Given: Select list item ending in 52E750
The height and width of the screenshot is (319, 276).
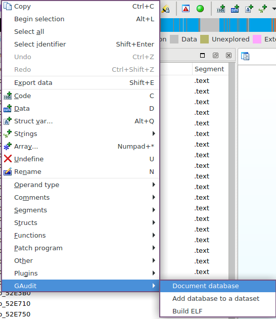Looking at the screenshot, I should pos(15,314).
